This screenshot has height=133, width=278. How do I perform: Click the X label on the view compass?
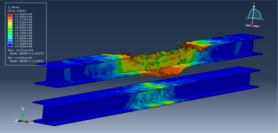coord(263,19)
